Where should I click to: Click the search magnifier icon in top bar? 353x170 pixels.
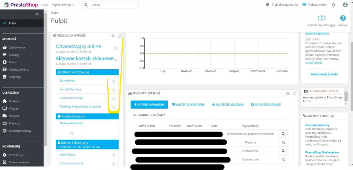86,5
